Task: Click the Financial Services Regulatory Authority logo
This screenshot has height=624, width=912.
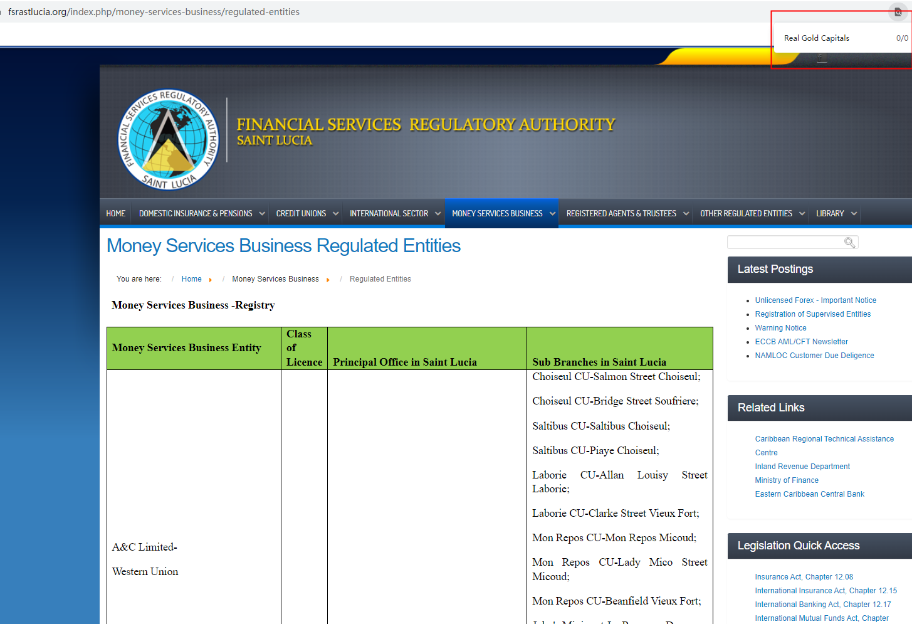Action: click(168, 139)
